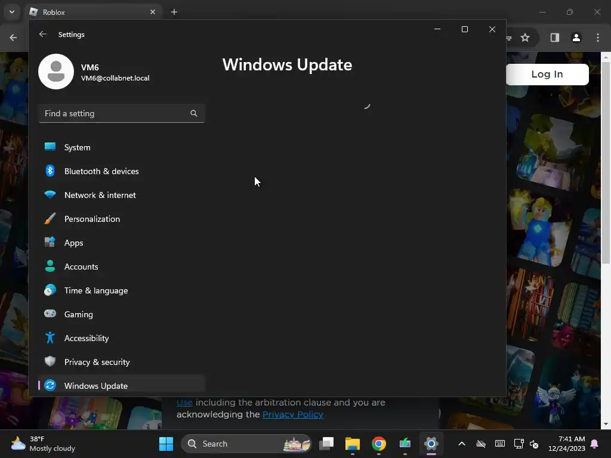Viewport: 611px width, 458px height.
Task: Click the Windows Update sync arrows icon
Action: tap(50, 385)
